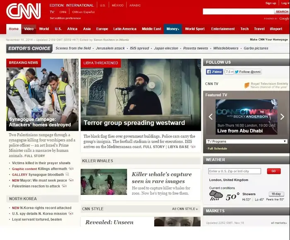Click into the site search field
Image resolution: width=290 pixels, height=240 pixels.
(x=238, y=12)
